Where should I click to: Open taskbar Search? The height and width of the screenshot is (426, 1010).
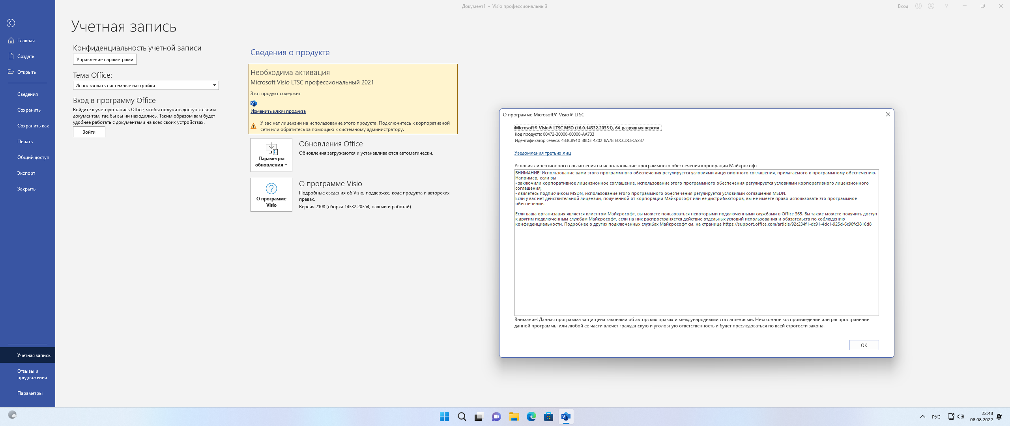tap(462, 417)
